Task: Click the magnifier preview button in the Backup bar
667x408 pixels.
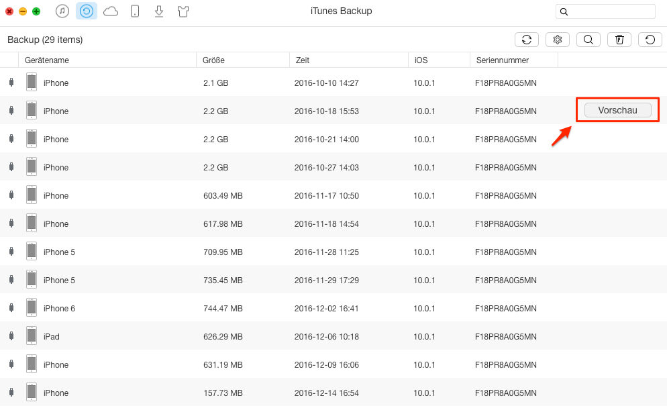Action: pyautogui.click(x=588, y=40)
